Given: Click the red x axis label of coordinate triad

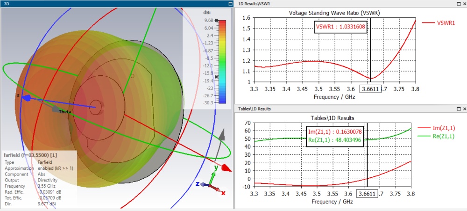Looking at the screenshot, I should point(223,193).
